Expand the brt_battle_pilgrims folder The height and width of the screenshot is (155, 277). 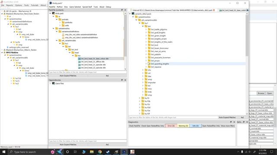[x=146, y=29]
